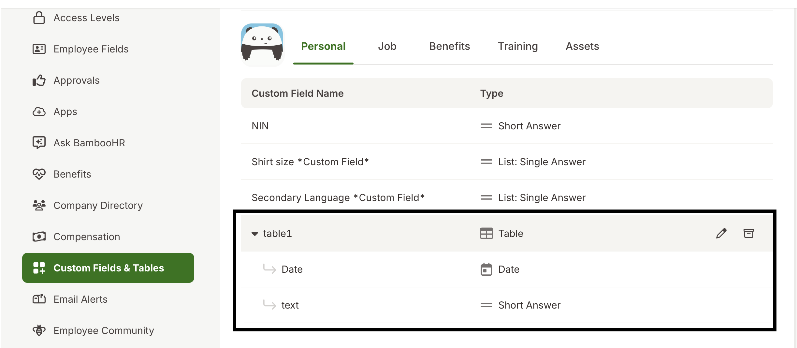Open Custom Fields & Tables settings
The height and width of the screenshot is (348, 797).
click(109, 268)
